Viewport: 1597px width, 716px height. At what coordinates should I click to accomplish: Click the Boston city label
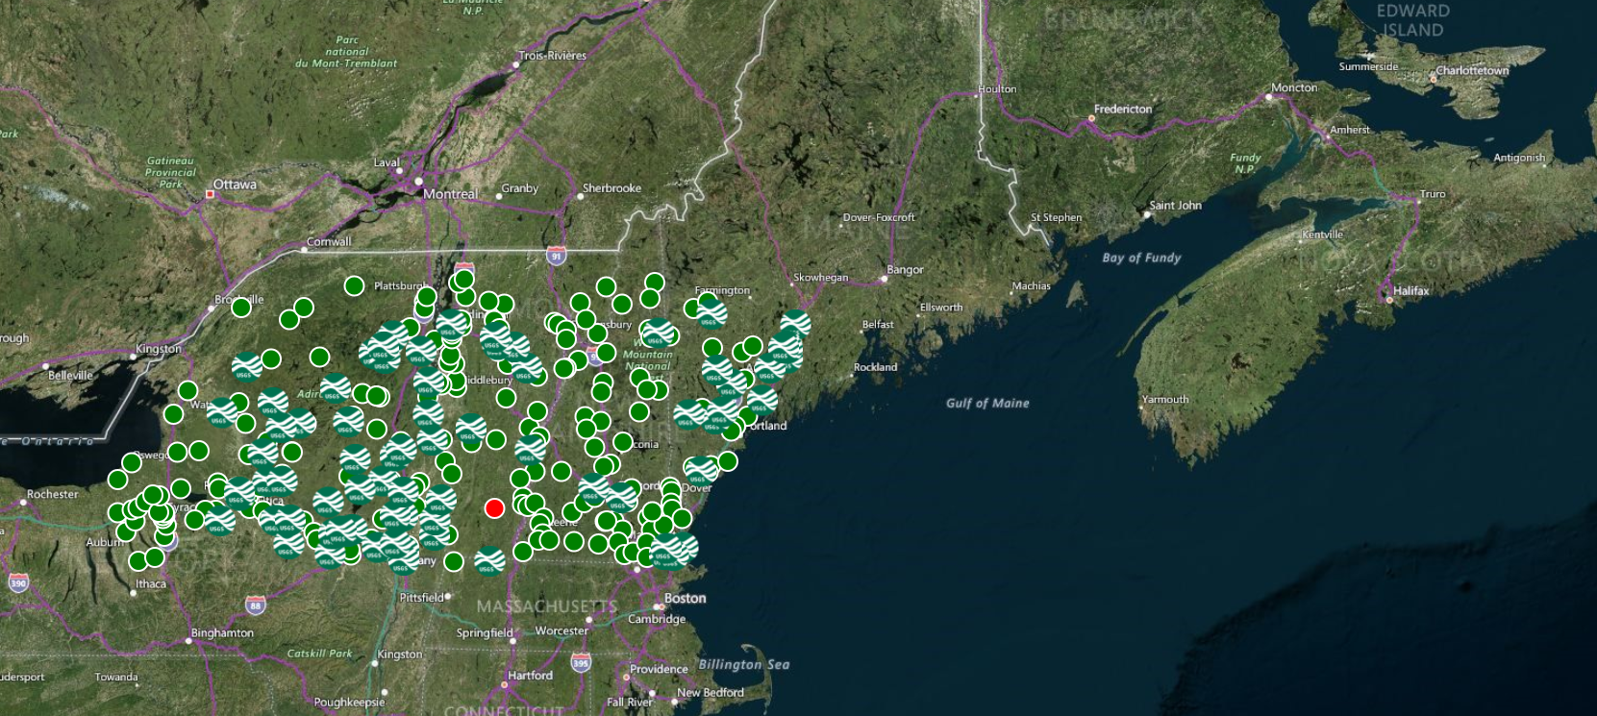point(685,598)
